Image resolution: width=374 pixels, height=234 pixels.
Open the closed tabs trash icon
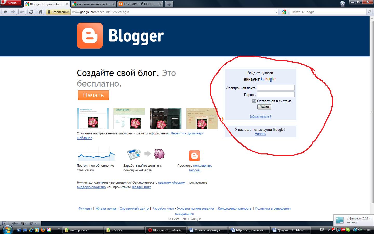[x=343, y=4]
